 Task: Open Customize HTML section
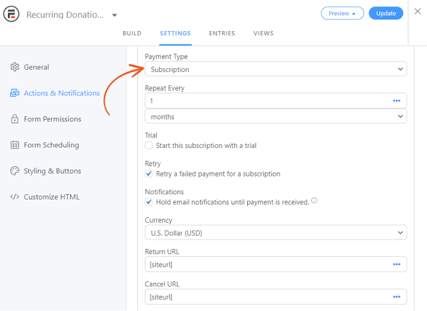point(51,197)
